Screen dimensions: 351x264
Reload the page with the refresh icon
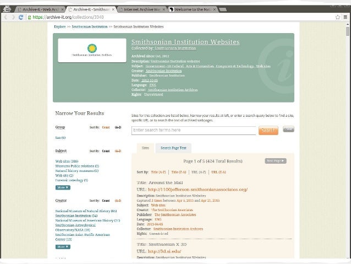[21, 17]
